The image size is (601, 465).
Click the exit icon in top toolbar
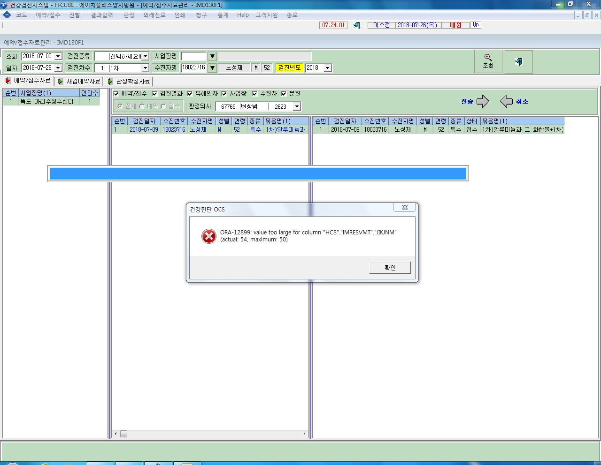pyautogui.click(x=357, y=25)
